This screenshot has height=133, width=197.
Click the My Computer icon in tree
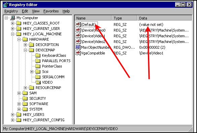tap(13, 18)
